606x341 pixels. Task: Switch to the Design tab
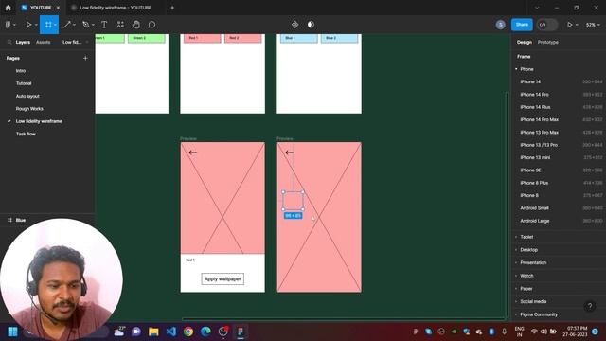click(x=524, y=42)
